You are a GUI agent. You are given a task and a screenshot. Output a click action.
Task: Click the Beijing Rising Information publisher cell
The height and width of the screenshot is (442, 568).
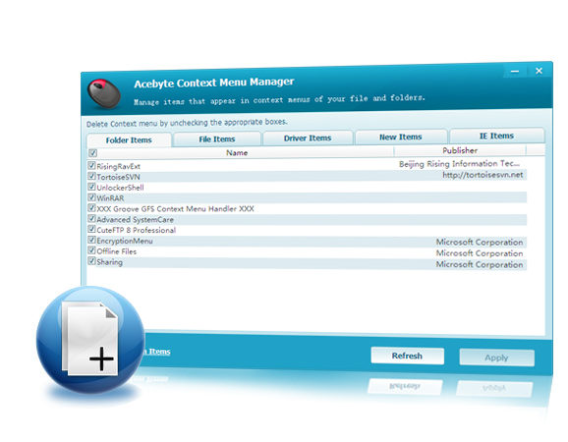point(459,164)
